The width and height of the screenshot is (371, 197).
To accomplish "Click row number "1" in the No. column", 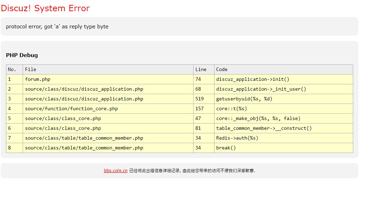I will point(14,79).
